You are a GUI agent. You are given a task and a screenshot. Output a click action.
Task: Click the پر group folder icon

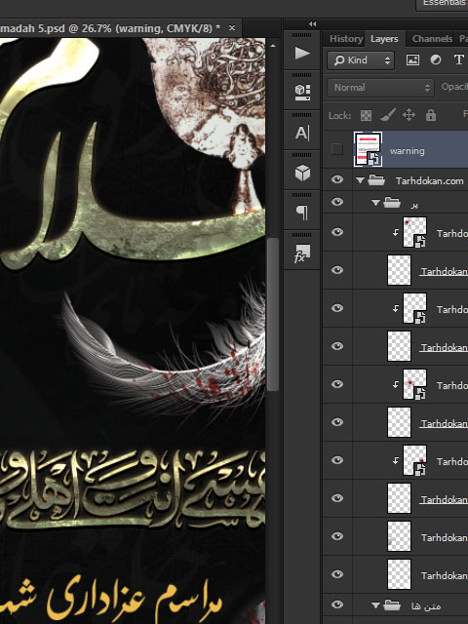click(392, 203)
